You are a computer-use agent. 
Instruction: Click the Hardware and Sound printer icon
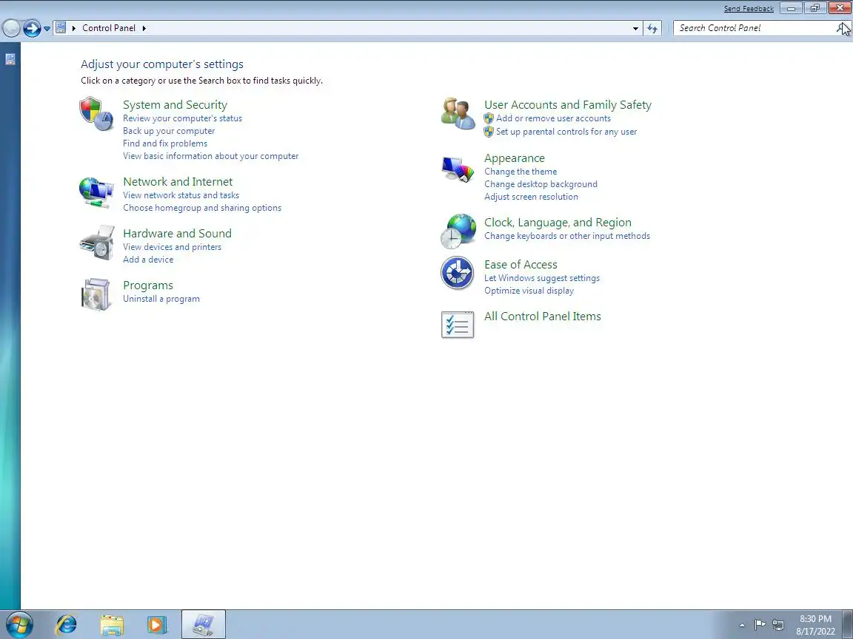[x=97, y=243]
